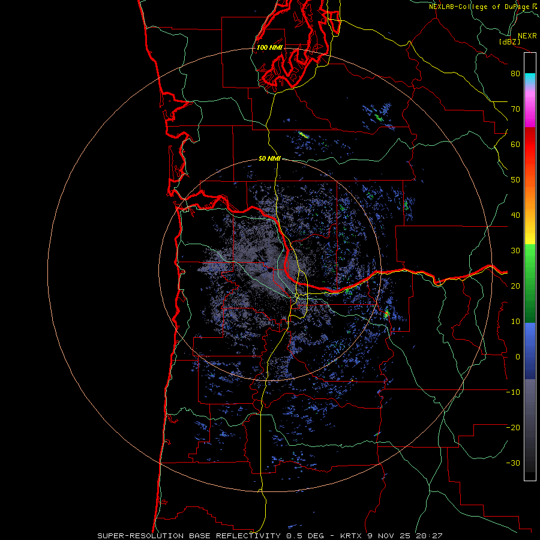Pick the cyan segment of the color bar

point(530,79)
